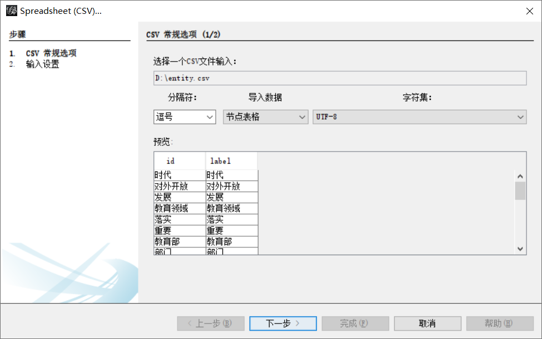Viewport: 542px width, 339px height.
Task: Click the CSV 常规选项 (1/2) heading
Action: (x=183, y=34)
